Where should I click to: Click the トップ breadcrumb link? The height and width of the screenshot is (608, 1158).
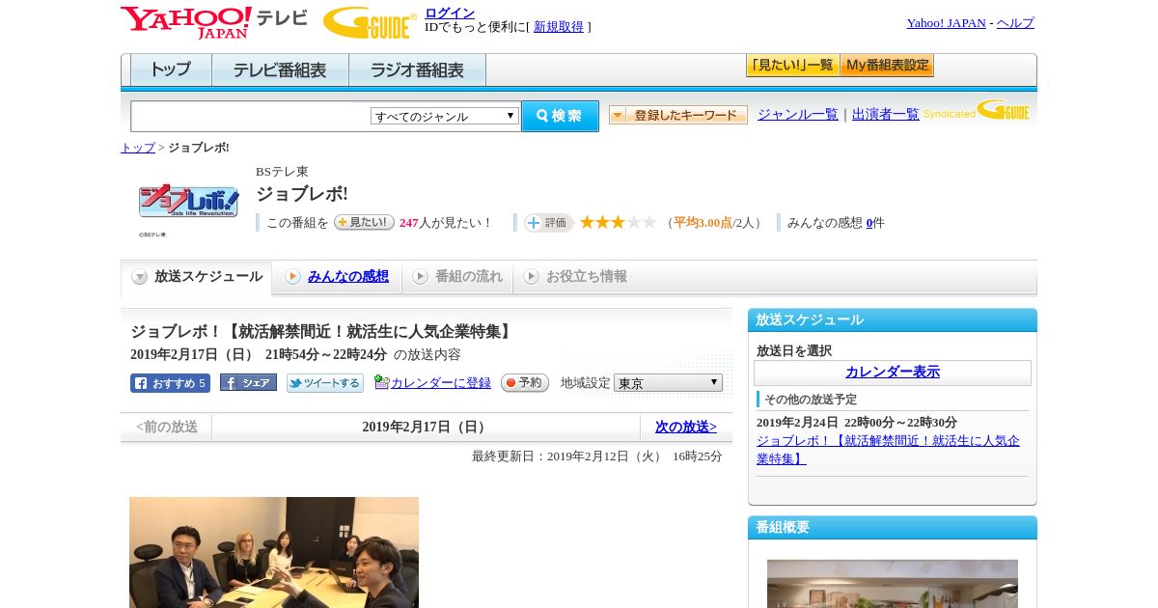138,148
